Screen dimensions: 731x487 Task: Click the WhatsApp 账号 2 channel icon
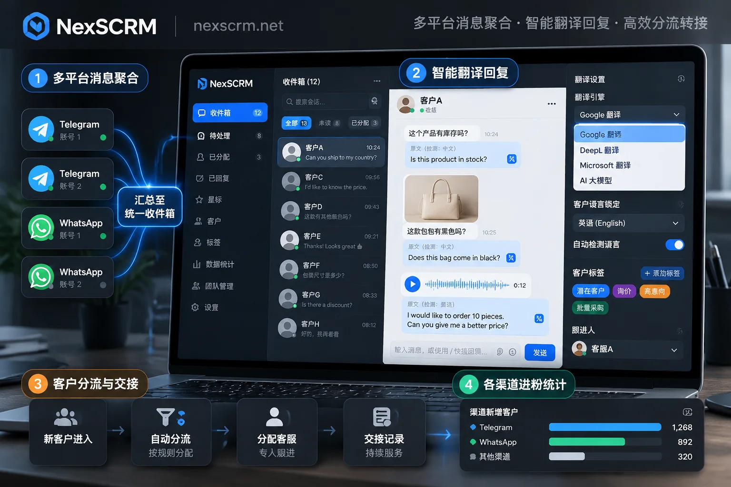tap(41, 277)
